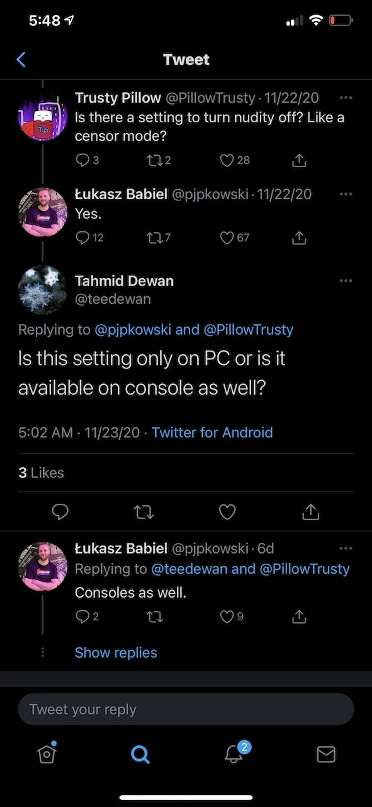Open Messages envelope tab
Screen dimensions: 372x807
click(325, 753)
